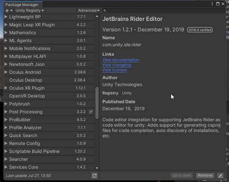The image size is (229, 182).
Task: Expand the Lightweight RP package
Action: point(6,17)
